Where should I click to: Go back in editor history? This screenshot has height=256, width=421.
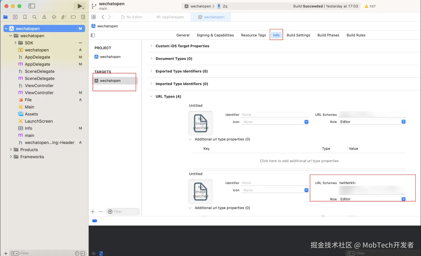coord(103,17)
